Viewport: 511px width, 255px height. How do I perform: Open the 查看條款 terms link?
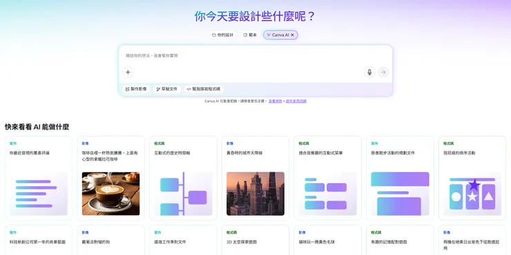[x=276, y=101]
